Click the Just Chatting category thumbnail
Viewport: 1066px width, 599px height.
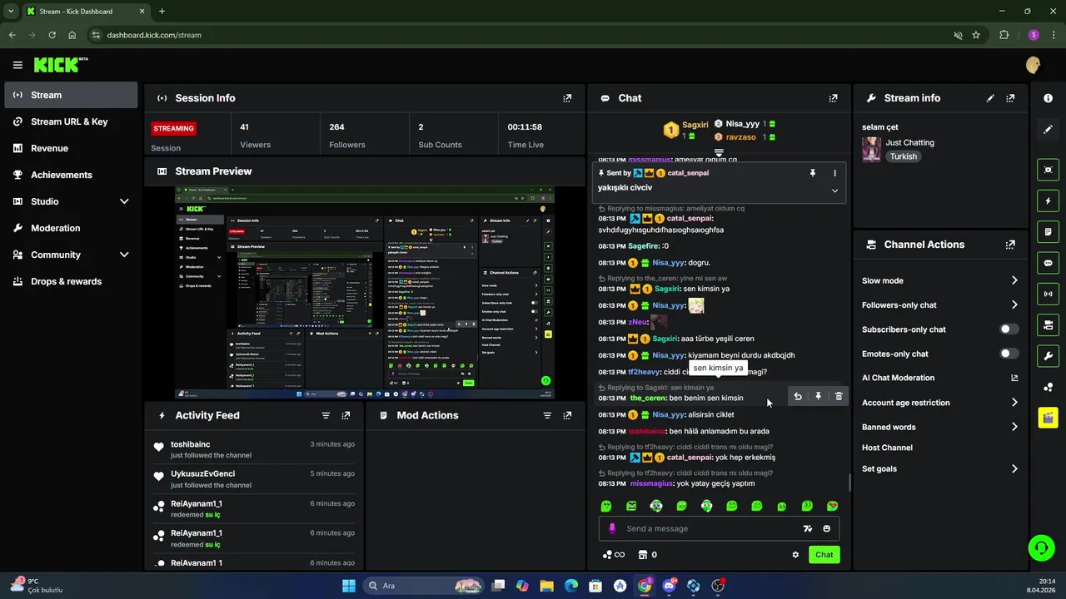871,149
